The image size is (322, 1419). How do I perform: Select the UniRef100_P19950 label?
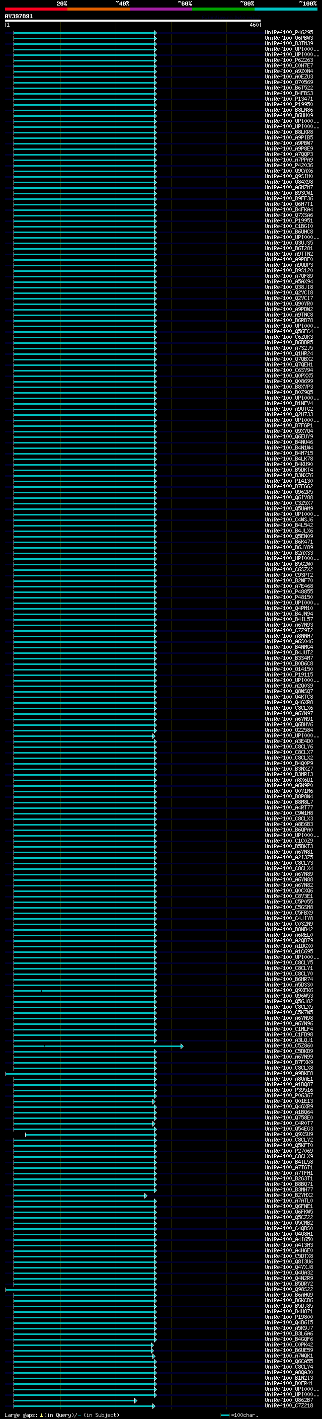coord(288,105)
